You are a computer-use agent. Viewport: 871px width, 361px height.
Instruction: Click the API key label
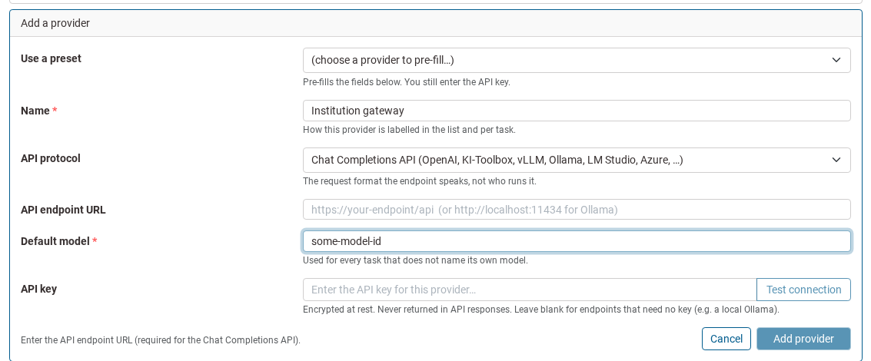click(x=39, y=289)
